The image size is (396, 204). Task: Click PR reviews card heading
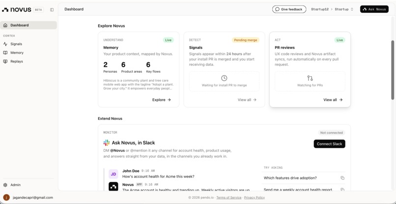(284, 48)
